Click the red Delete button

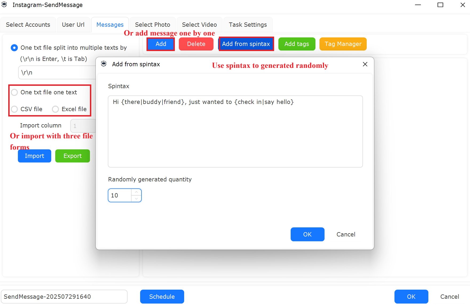pyautogui.click(x=196, y=44)
